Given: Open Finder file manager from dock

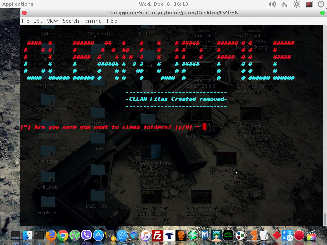Looking at the screenshot, I should (27, 235).
